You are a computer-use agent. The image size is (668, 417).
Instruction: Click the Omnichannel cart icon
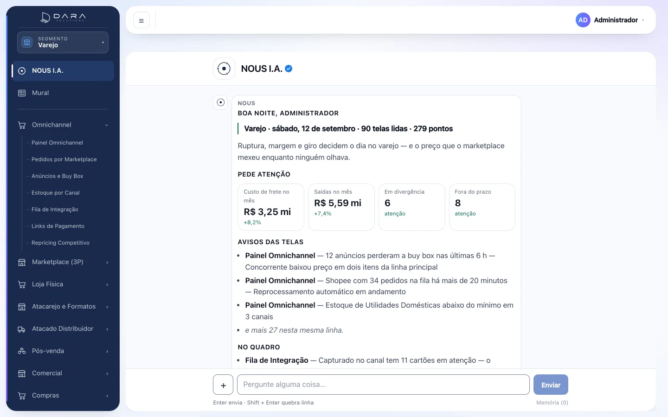(x=22, y=125)
